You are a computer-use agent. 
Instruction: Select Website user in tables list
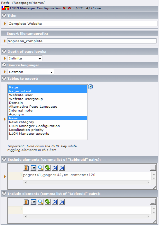[x=48, y=95]
